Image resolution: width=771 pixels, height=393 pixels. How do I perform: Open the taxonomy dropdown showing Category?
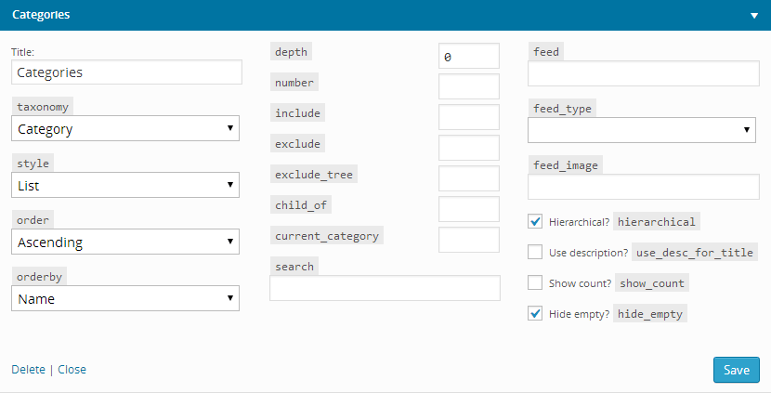(125, 128)
